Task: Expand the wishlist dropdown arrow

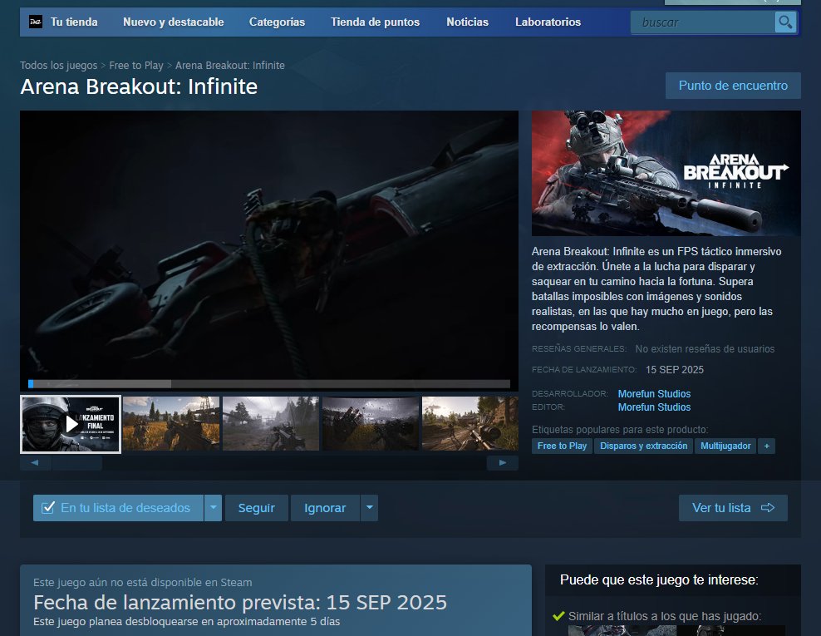Action: coord(213,508)
